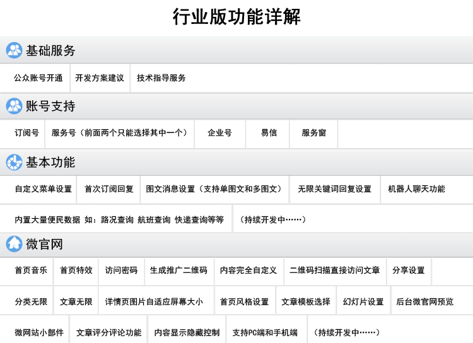Screen dimensions: 473x343
Task: Click the 基础服务 section people icon
Action: point(14,50)
